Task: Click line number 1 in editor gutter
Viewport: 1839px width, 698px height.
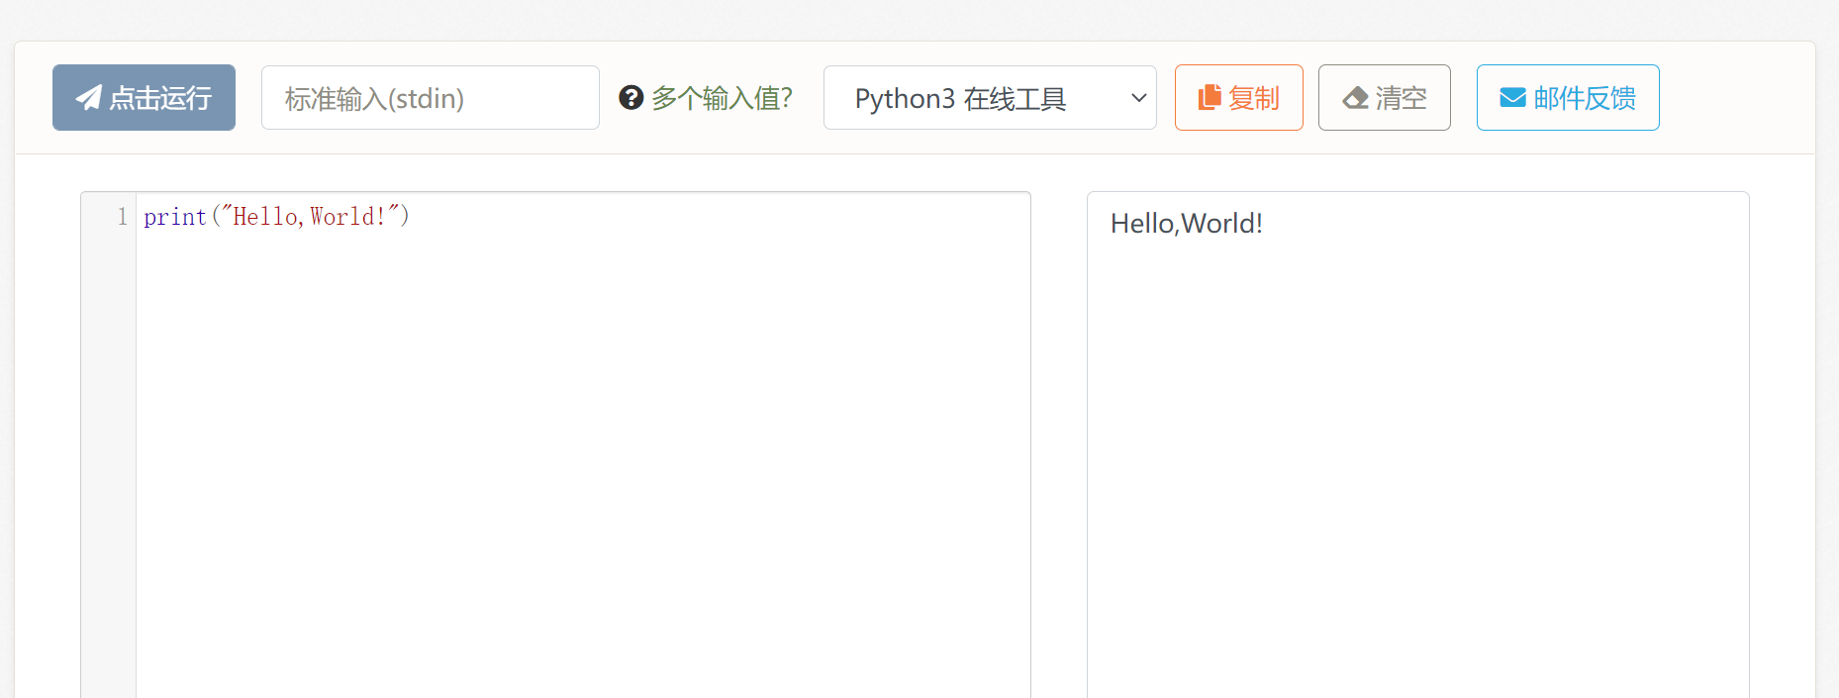Action: [122, 217]
